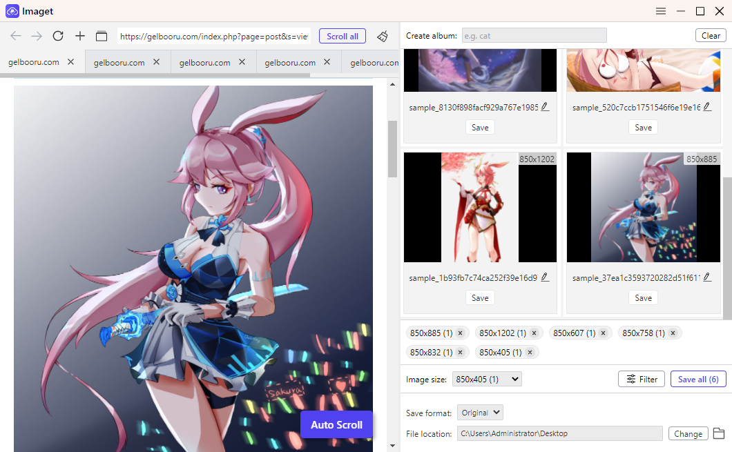Viewport: 732px width, 452px height.
Task: Open the file location folder icon
Action: (x=719, y=433)
